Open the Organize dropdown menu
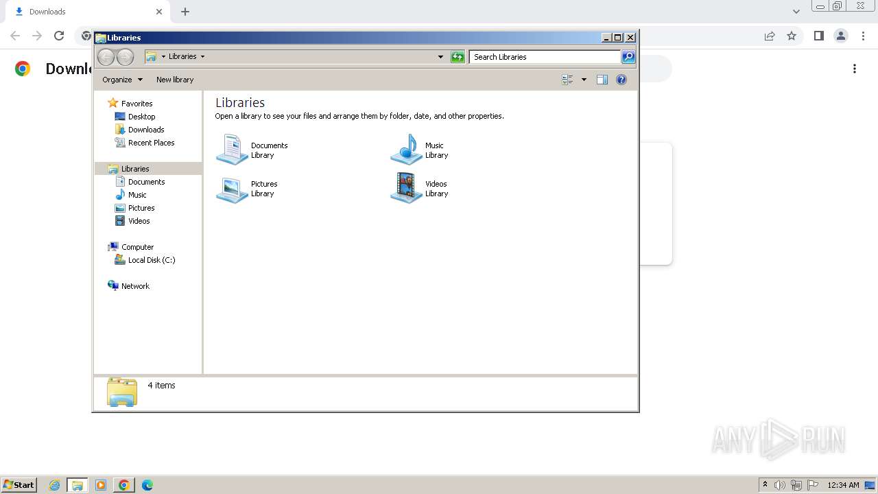Screen dimensions: 878x494 [123, 80]
